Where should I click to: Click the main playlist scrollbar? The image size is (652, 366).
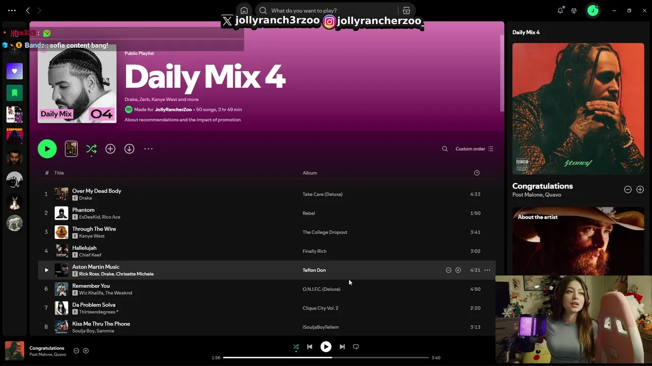pyautogui.click(x=502, y=74)
